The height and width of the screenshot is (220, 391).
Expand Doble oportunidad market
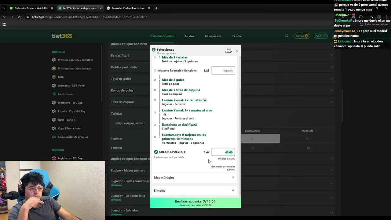[x=222, y=67]
